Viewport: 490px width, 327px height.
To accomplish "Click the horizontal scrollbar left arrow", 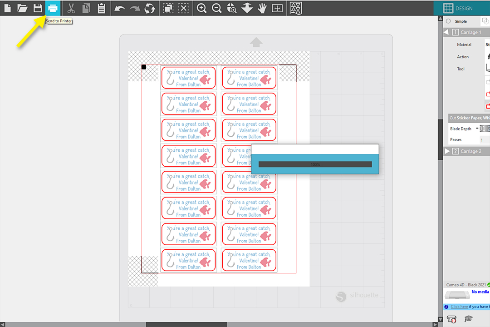I will point(3,324).
